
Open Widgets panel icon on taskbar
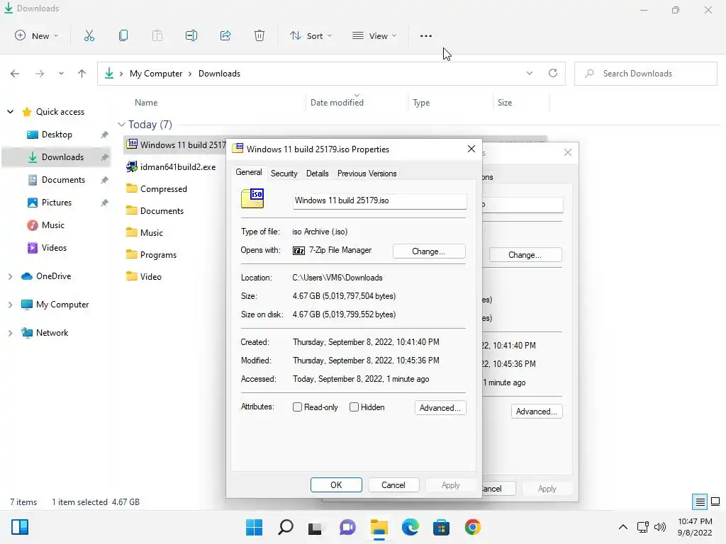coord(20,527)
